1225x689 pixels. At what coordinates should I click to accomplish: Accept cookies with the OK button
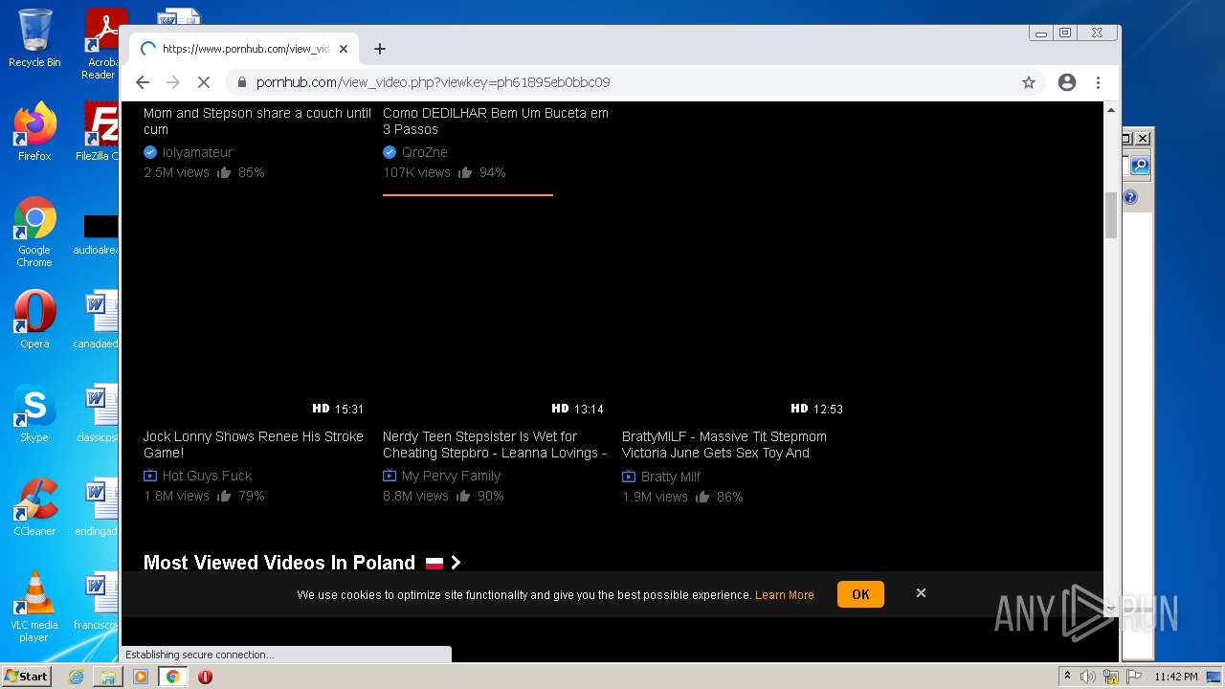[860, 594]
